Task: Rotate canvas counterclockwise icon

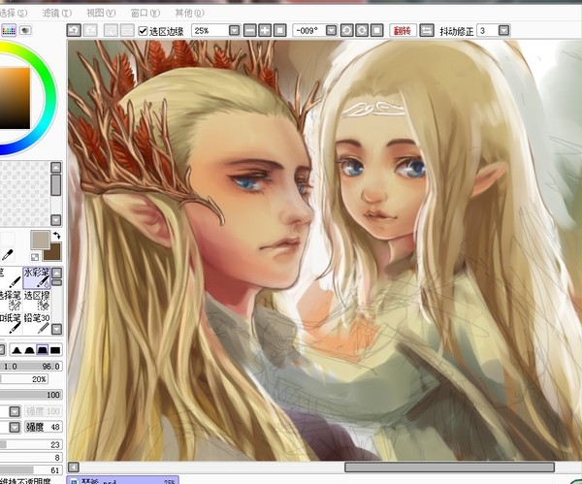Action: pyautogui.click(x=346, y=30)
